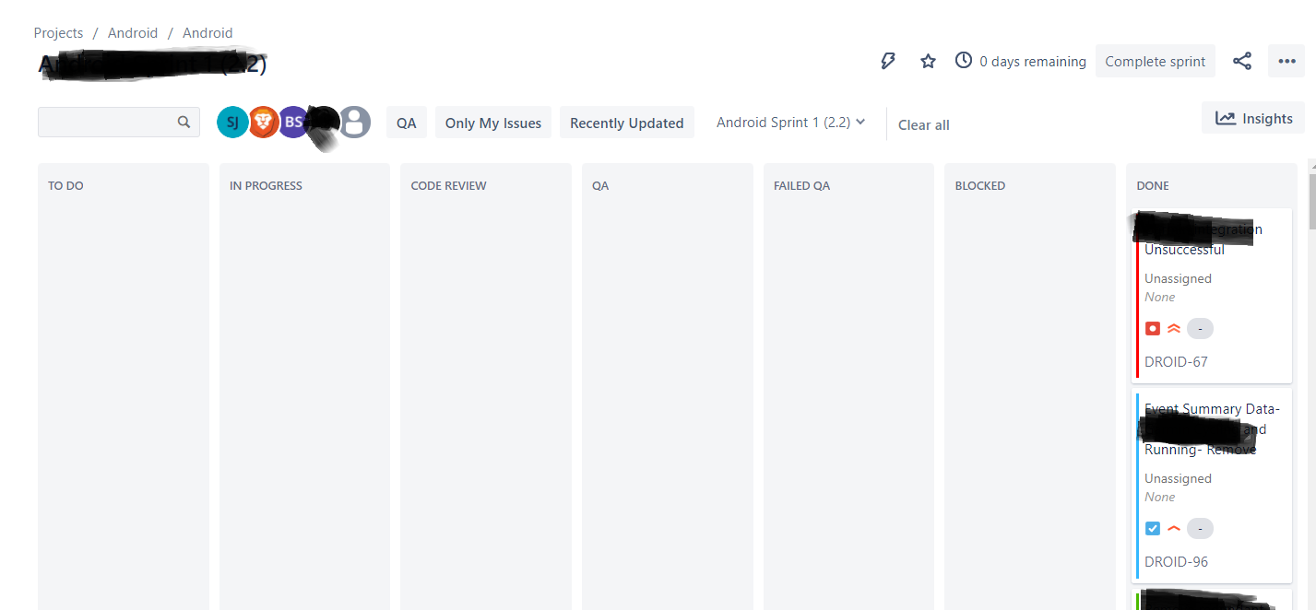Screen dimensions: 1316x610
Task: Toggle the QA quick filter
Action: [x=407, y=123]
